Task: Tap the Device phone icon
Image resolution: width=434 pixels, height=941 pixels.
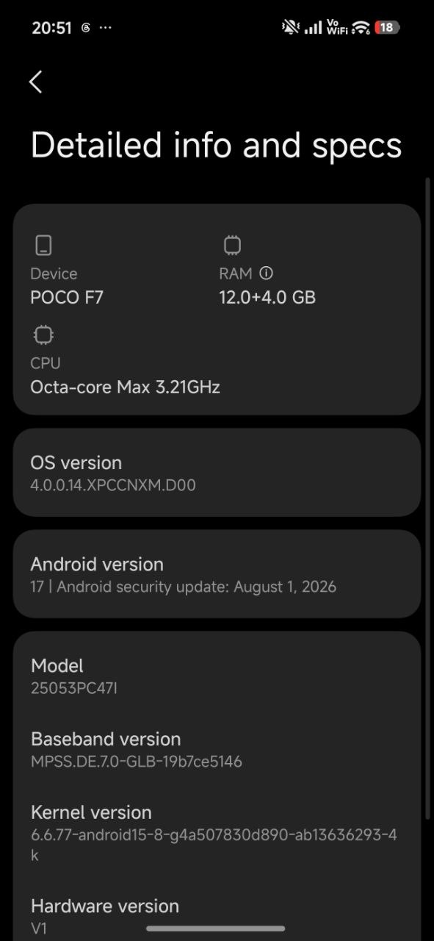Action: (43, 245)
